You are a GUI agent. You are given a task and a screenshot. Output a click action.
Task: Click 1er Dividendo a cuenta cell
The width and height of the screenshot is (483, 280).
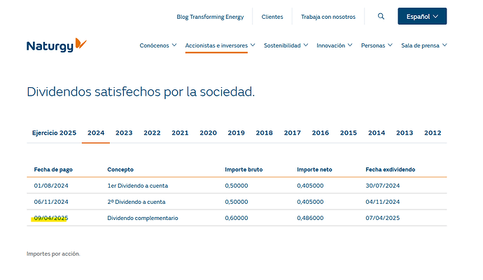(138, 186)
